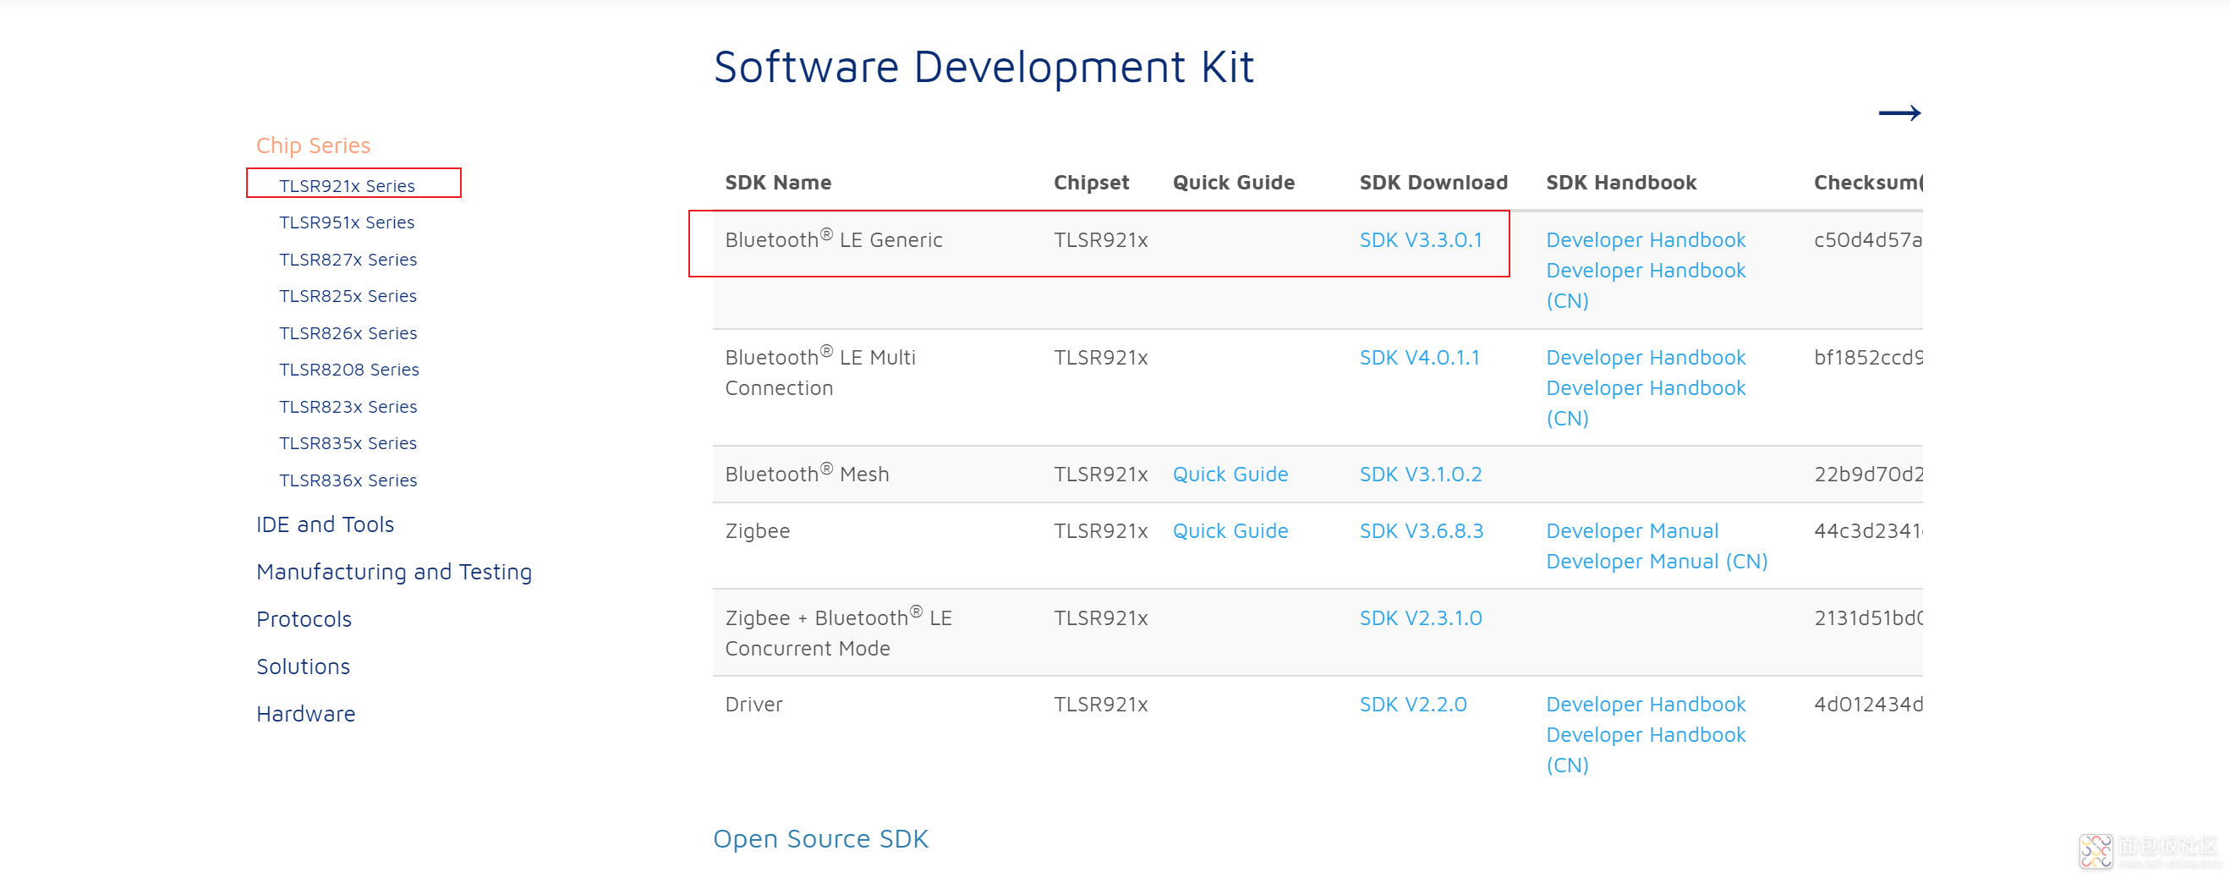
Task: Click the SDK Handbook column header
Action: [1620, 183]
